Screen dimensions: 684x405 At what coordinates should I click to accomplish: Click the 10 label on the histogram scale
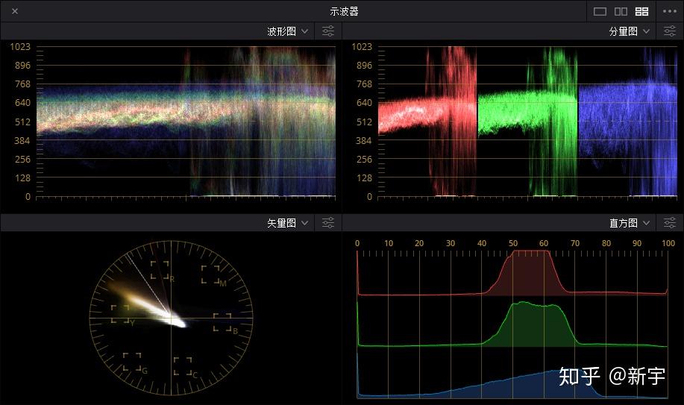[x=388, y=243]
